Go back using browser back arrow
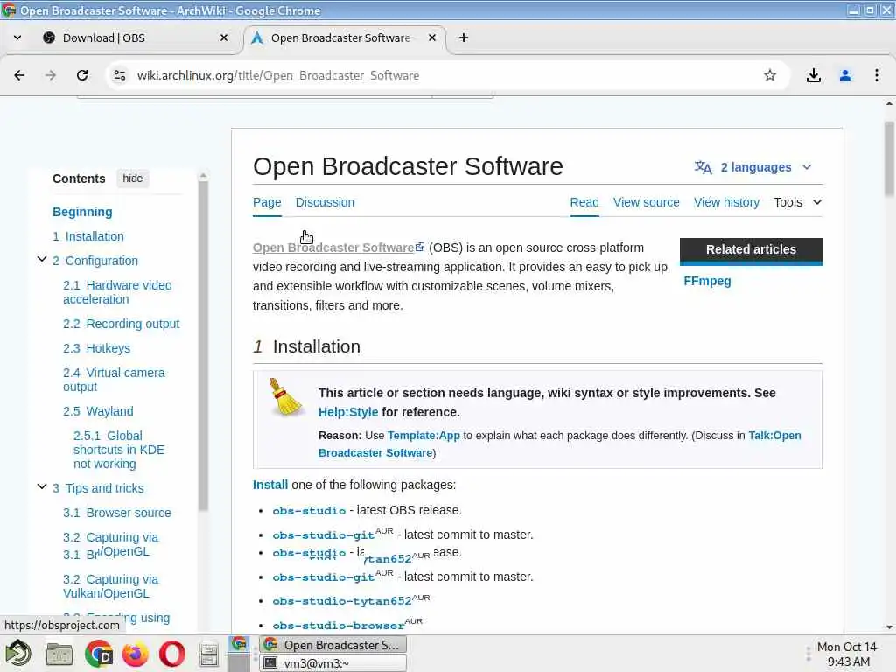 [19, 75]
